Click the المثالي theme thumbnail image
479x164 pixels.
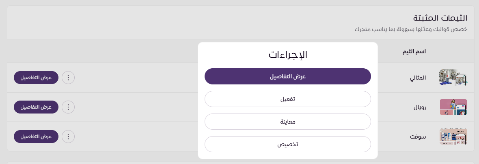pyautogui.click(x=453, y=78)
